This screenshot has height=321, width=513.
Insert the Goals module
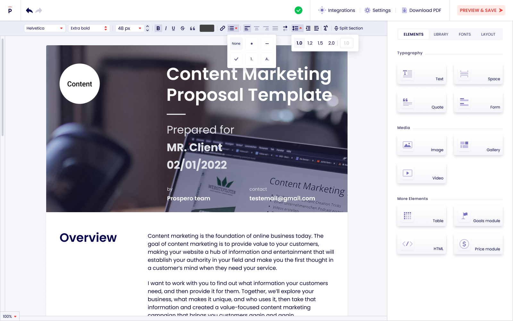[x=478, y=216]
